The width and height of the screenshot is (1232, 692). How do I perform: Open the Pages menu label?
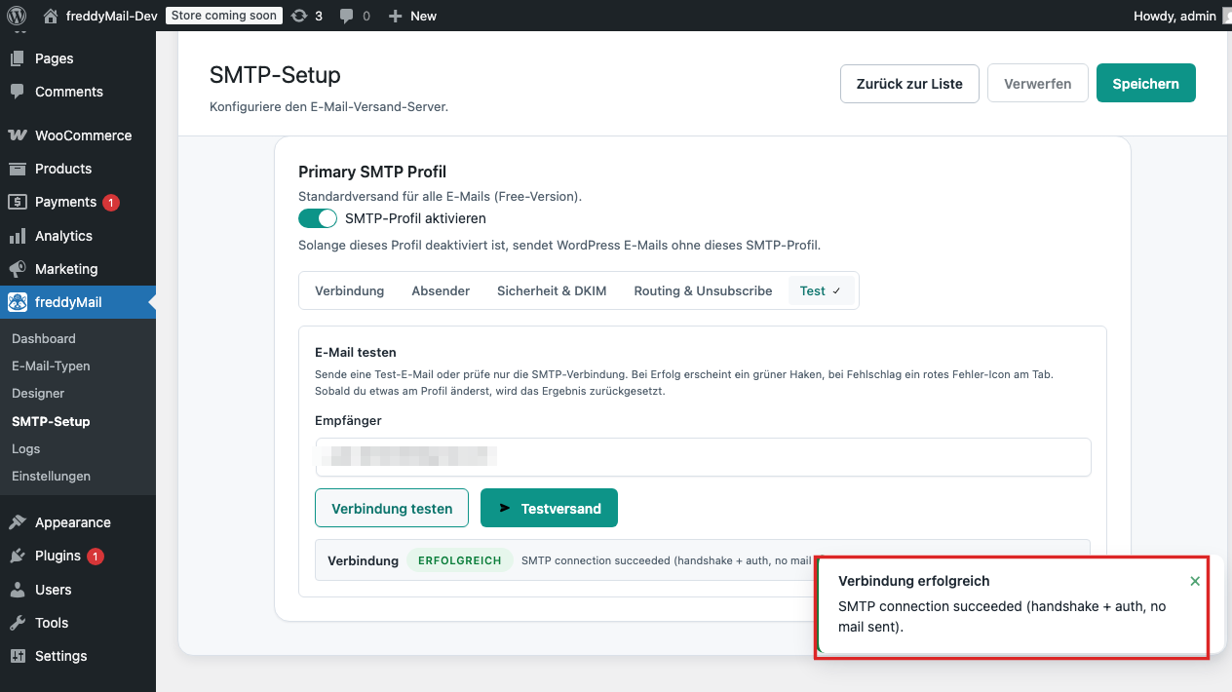pos(55,58)
